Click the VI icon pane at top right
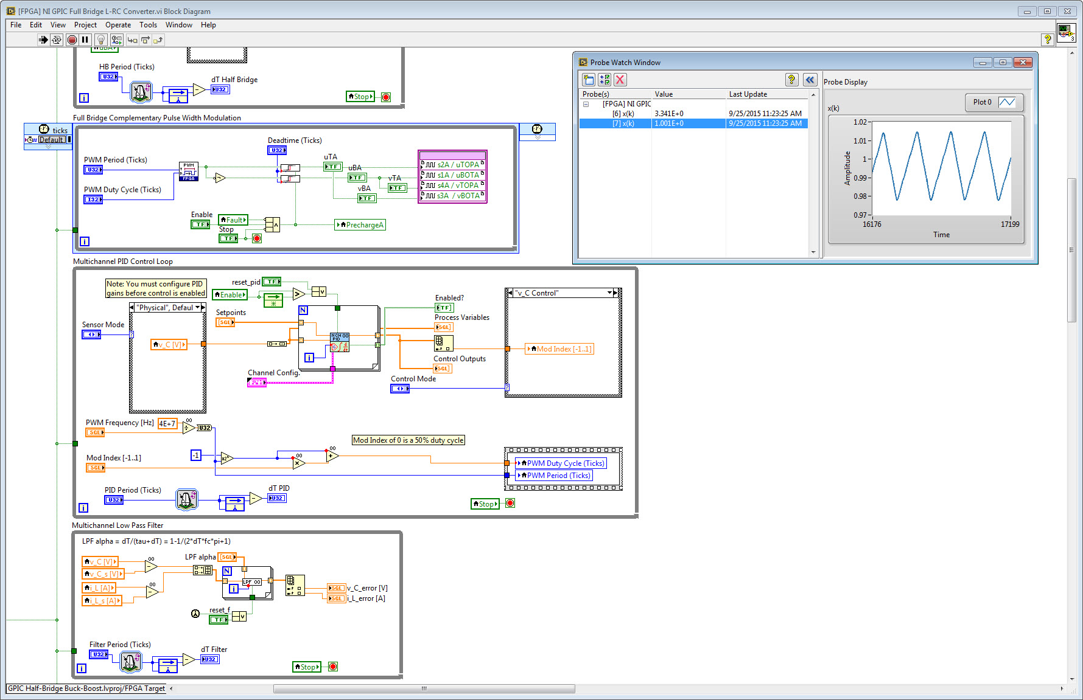This screenshot has height=700, width=1083. [x=1067, y=32]
